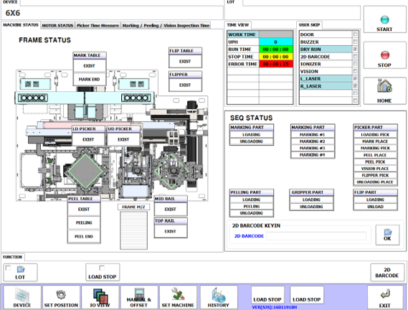This screenshot has width=408, height=310.
Task: Open SET POSITION gear icon
Action: point(61,295)
